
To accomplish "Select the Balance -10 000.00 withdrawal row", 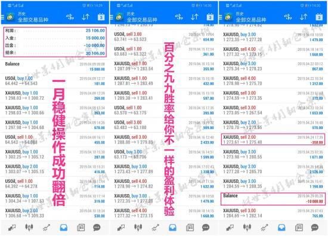I will 273,199.
